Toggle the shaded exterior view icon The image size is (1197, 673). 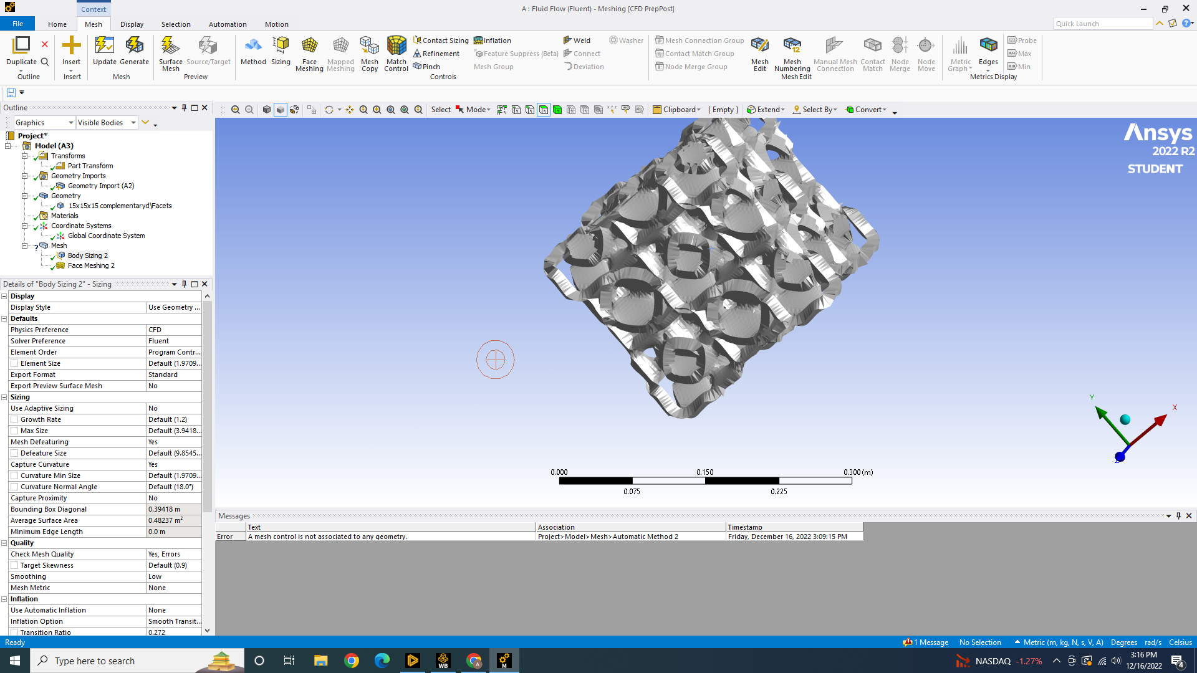[281, 110]
